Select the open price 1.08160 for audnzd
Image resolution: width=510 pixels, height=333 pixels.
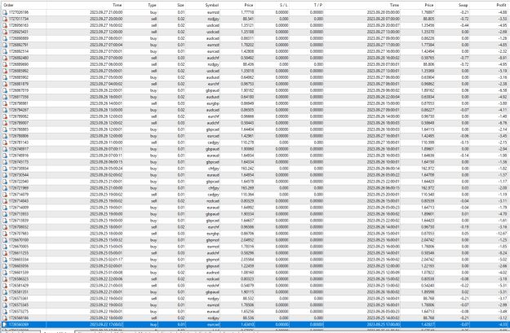(x=247, y=272)
